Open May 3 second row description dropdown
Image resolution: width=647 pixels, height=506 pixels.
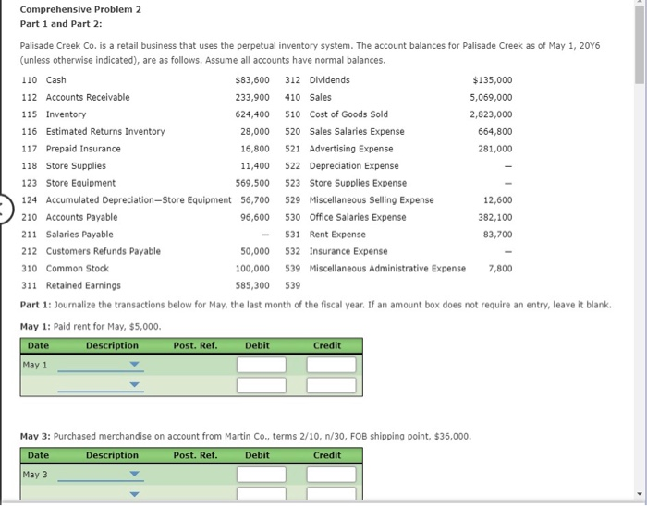click(101, 494)
